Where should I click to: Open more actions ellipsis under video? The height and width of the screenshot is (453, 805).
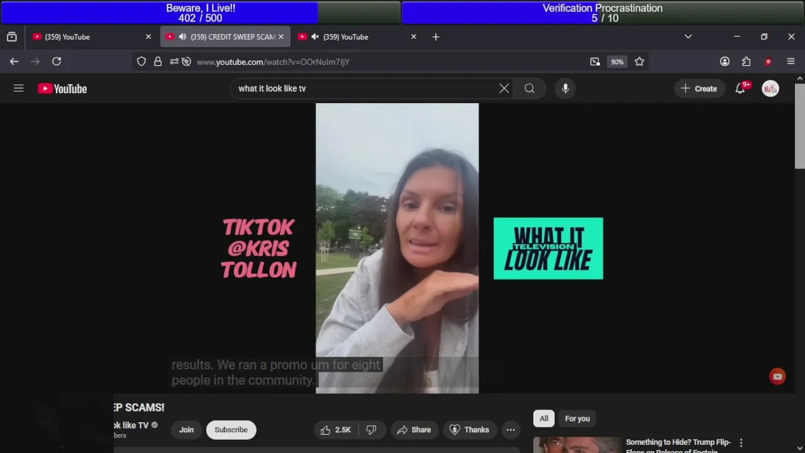point(511,430)
